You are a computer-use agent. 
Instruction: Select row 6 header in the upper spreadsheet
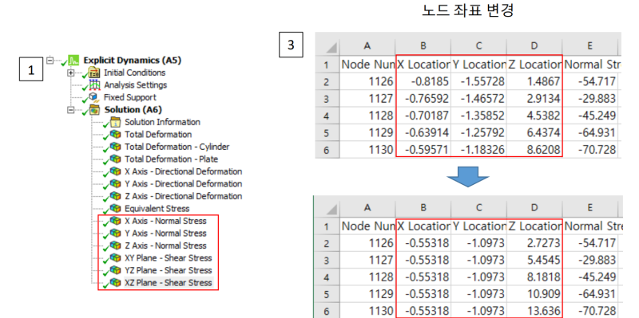(327, 150)
